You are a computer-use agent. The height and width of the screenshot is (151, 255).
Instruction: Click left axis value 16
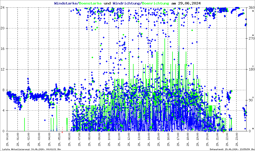(x=2, y=49)
